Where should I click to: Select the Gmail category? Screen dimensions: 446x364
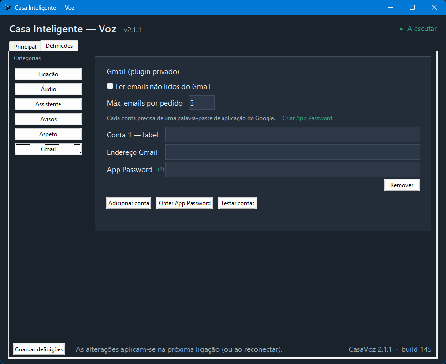pos(48,149)
